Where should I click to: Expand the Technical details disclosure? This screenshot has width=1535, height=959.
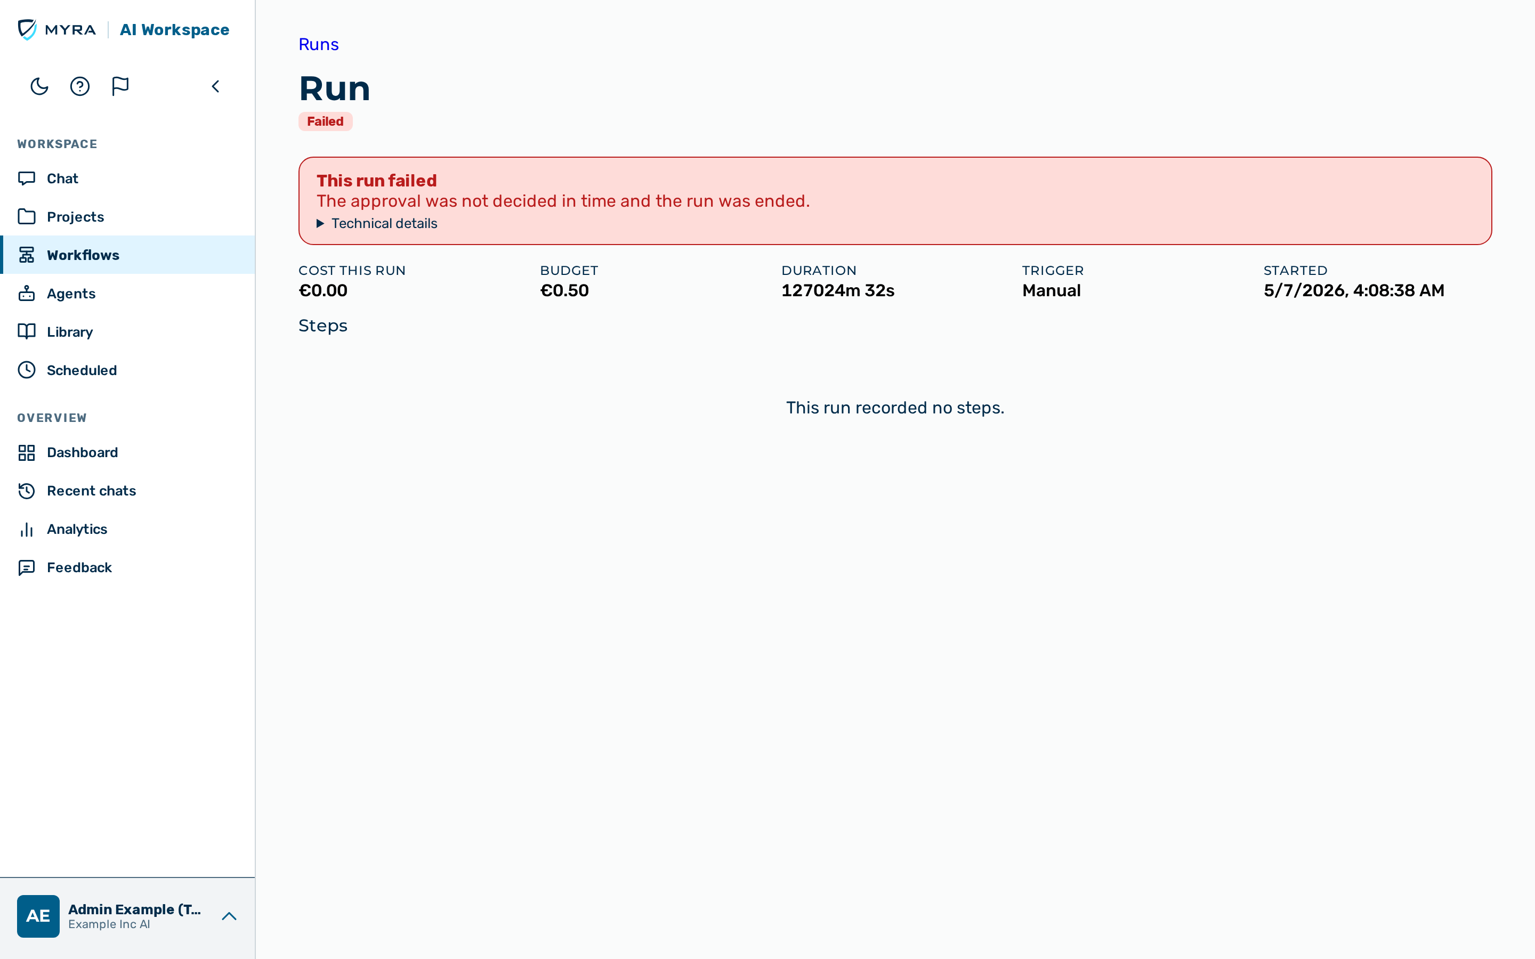[x=377, y=223]
